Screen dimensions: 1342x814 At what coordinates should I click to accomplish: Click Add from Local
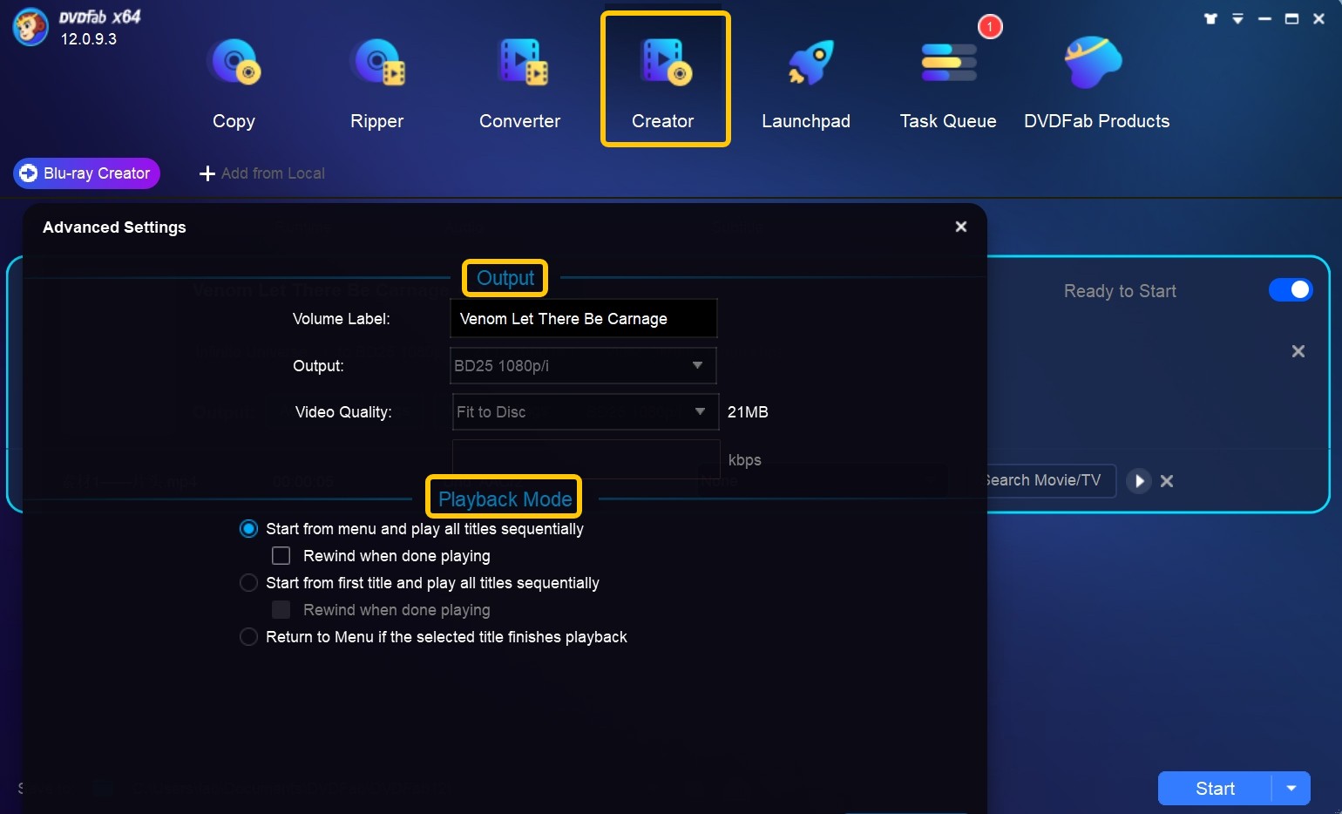(261, 173)
